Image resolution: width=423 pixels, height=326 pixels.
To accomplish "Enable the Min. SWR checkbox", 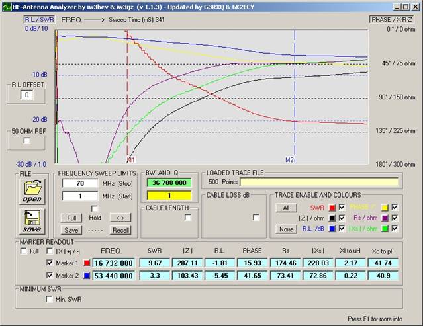I will coord(49,300).
